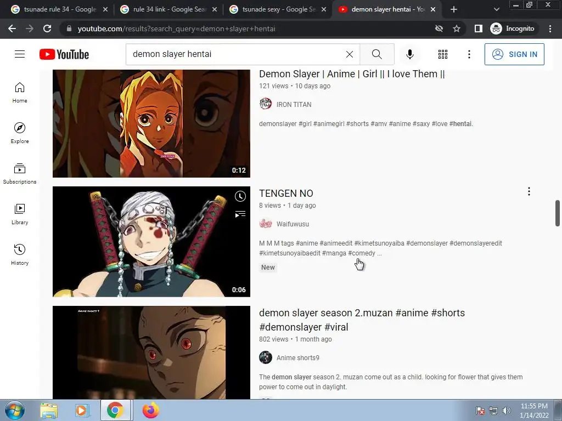Click the Waifuwusu channel avatar
The width and height of the screenshot is (562, 421).
coord(266,224)
